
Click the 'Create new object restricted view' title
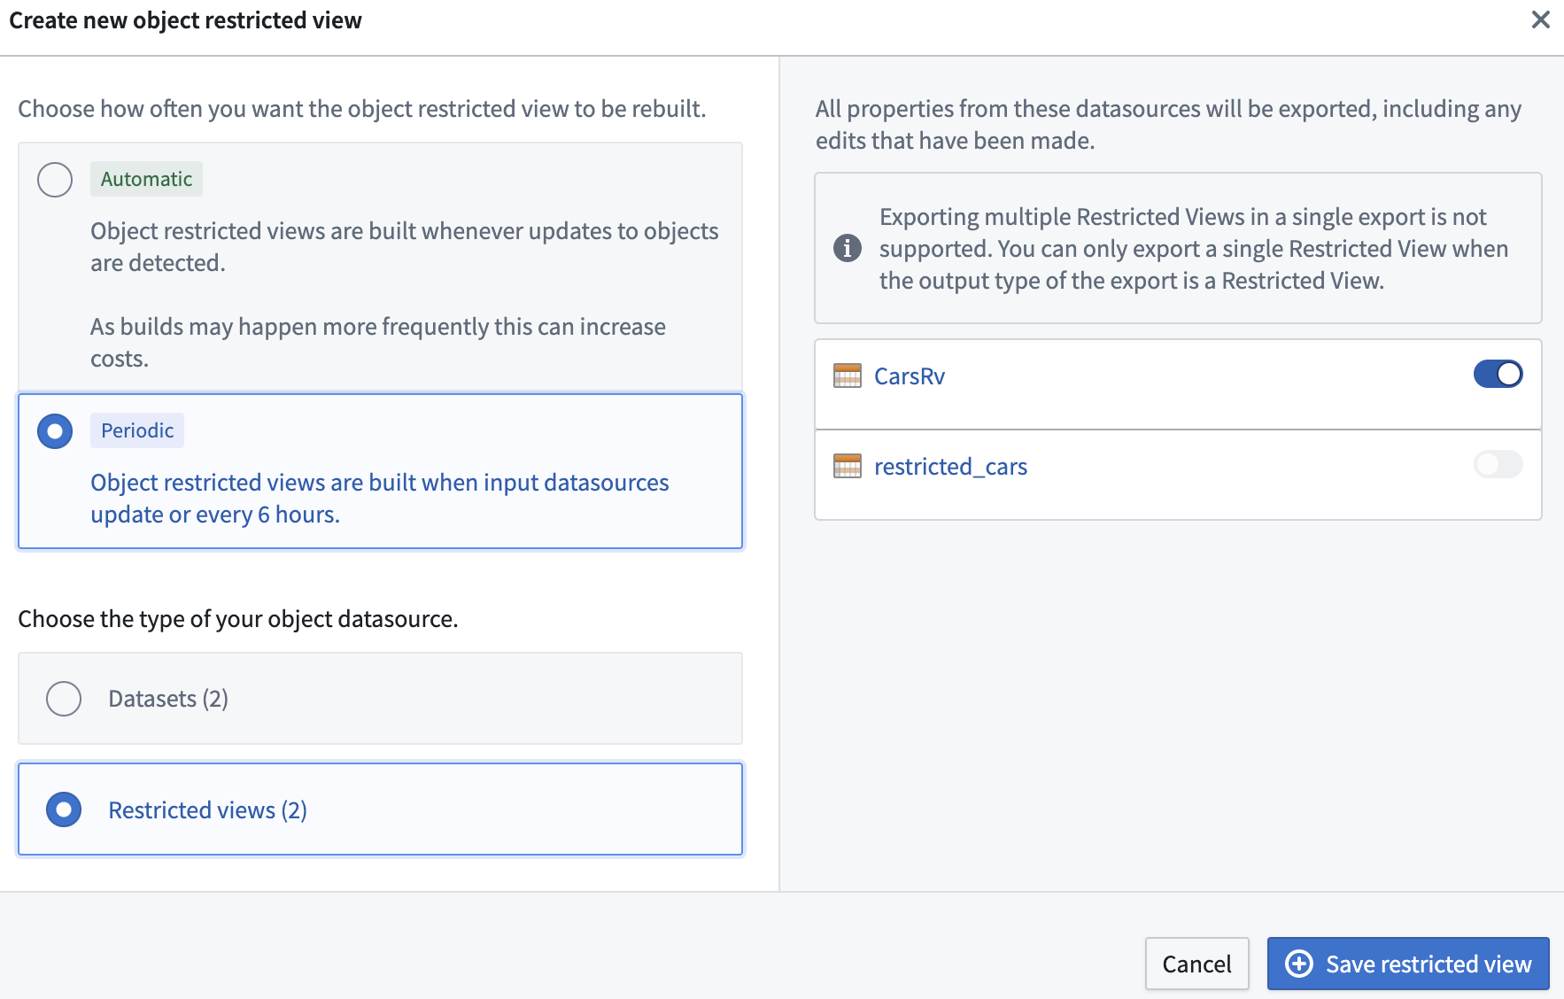point(185,20)
